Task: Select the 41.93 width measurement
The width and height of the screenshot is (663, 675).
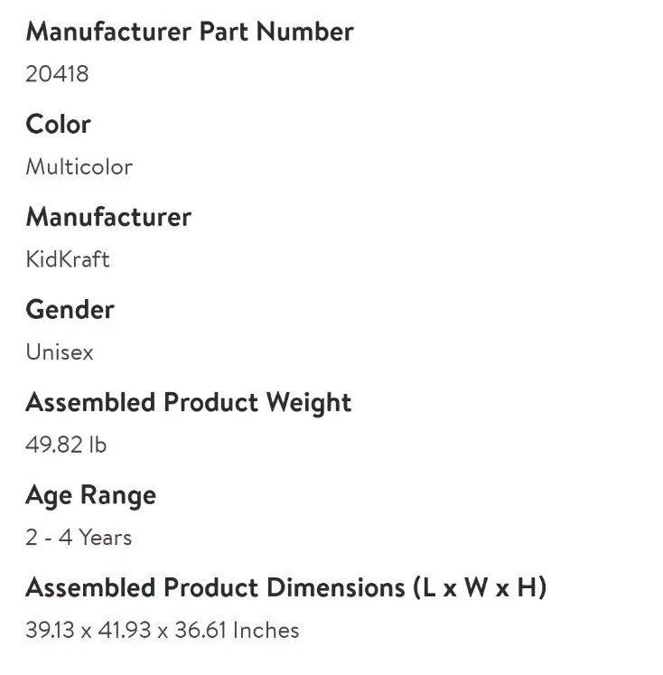Action: 126,630
